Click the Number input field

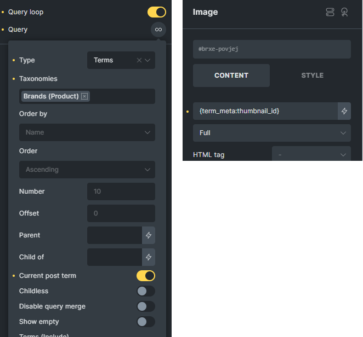121,191
